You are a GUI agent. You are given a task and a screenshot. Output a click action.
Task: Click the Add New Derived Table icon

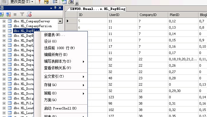(x=71, y=2)
